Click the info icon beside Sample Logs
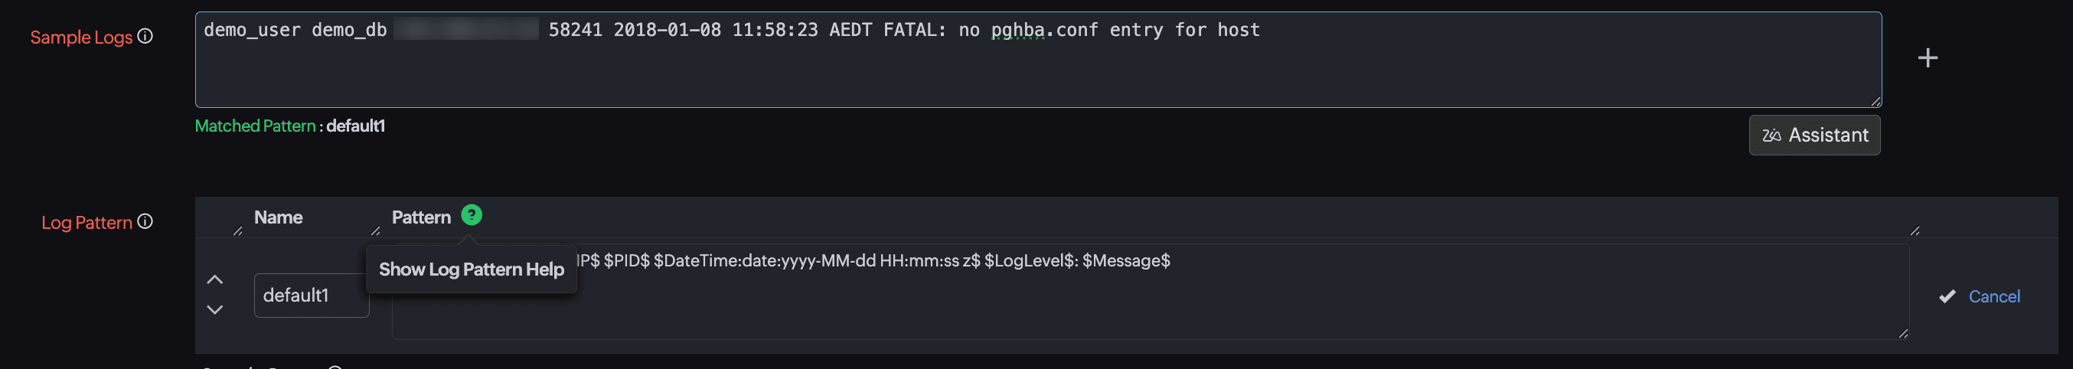Image resolution: width=2073 pixels, height=369 pixels. click(145, 36)
